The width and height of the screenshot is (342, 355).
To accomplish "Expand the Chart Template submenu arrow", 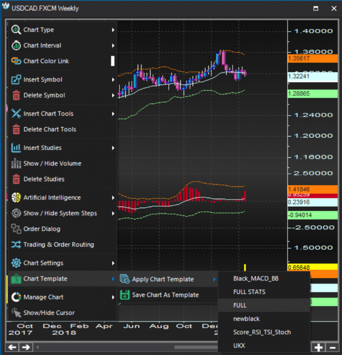I will (x=113, y=279).
